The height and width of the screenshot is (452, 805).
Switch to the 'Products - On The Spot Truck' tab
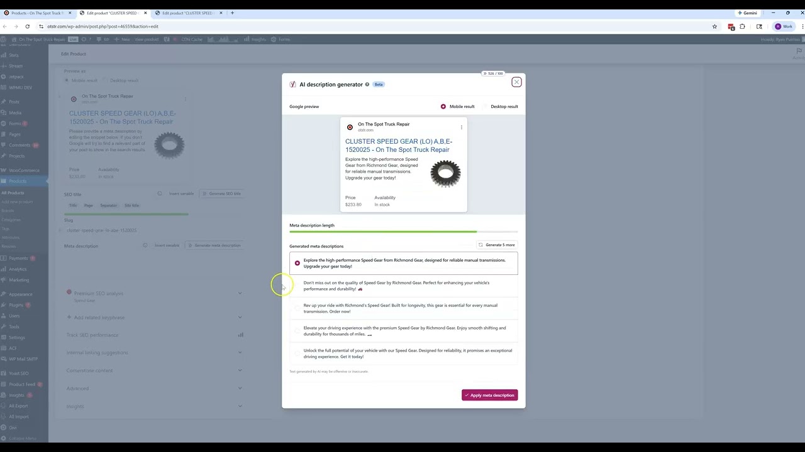[x=38, y=13]
